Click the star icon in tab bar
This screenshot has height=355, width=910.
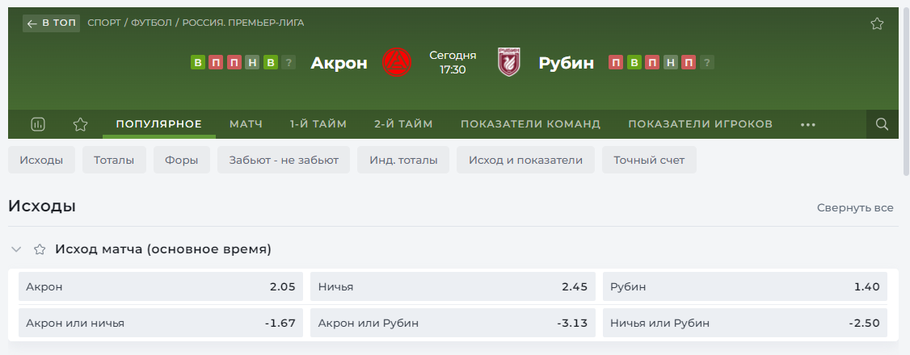(80, 124)
